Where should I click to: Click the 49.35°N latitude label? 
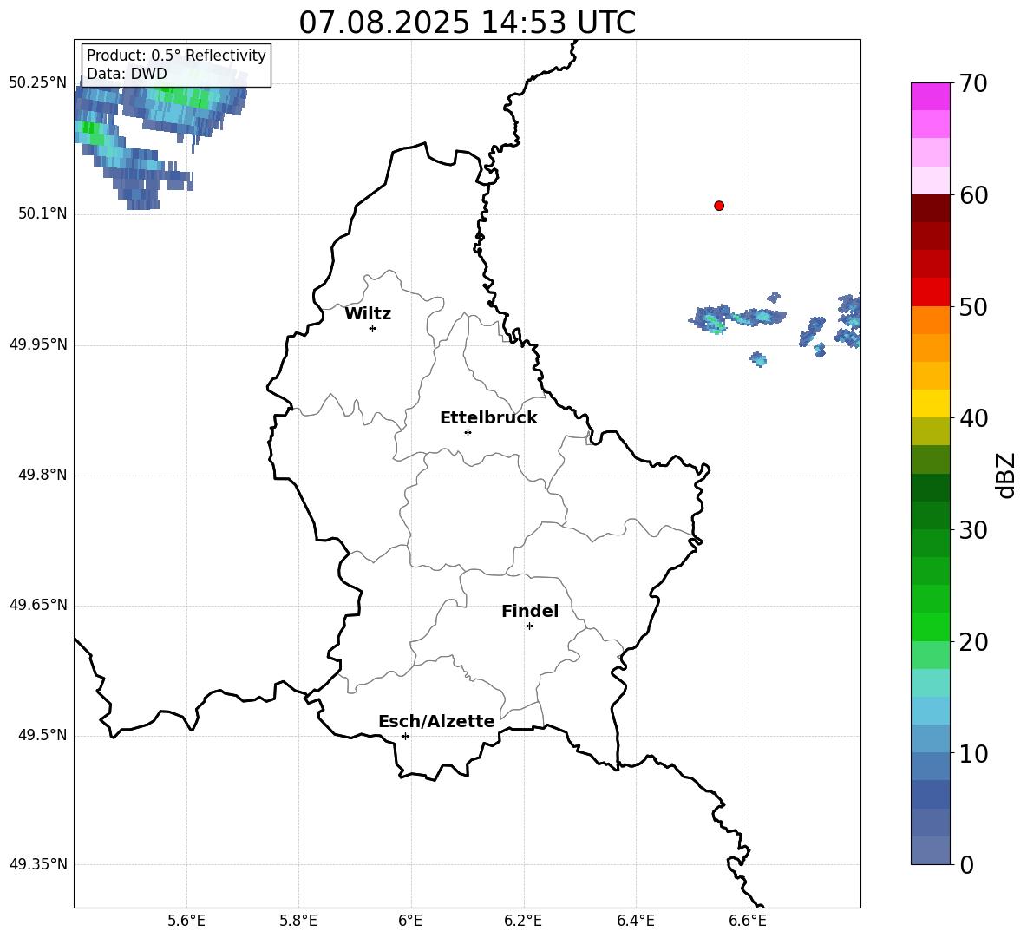pyautogui.click(x=37, y=864)
